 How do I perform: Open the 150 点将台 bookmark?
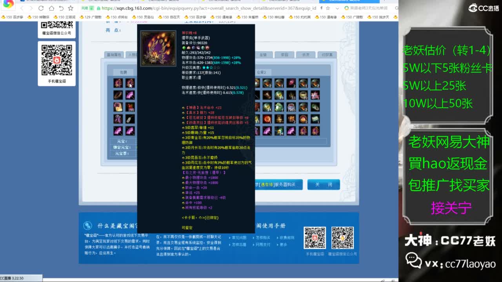point(116,17)
